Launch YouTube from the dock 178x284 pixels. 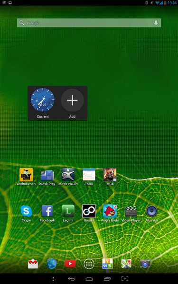pyautogui.click(x=70, y=264)
